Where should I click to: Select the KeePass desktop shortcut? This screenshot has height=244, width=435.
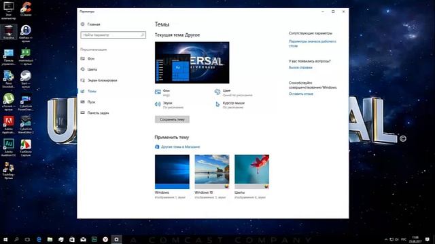[x=26, y=33]
